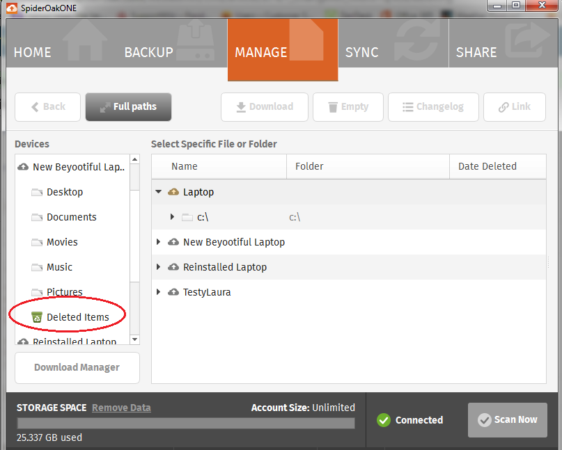
Task: Select the Reinstalled Laptop row text
Action: click(x=225, y=267)
